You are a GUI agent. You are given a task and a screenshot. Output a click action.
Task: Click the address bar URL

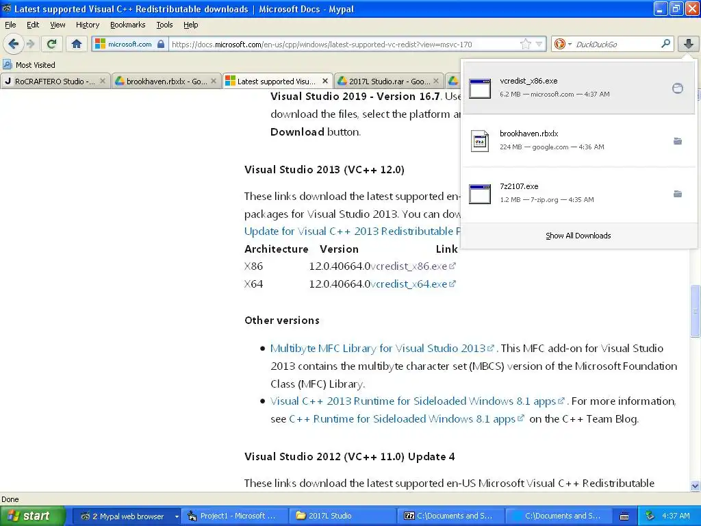322,45
